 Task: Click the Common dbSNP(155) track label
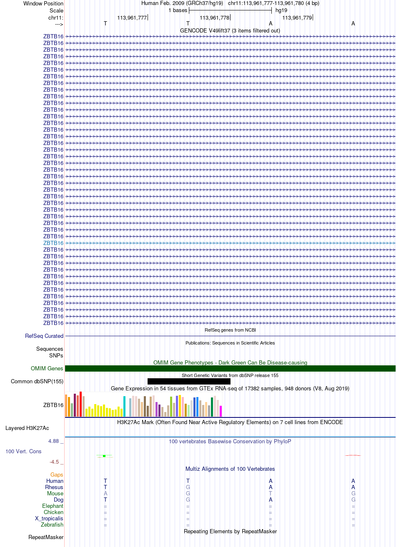coord(37,381)
